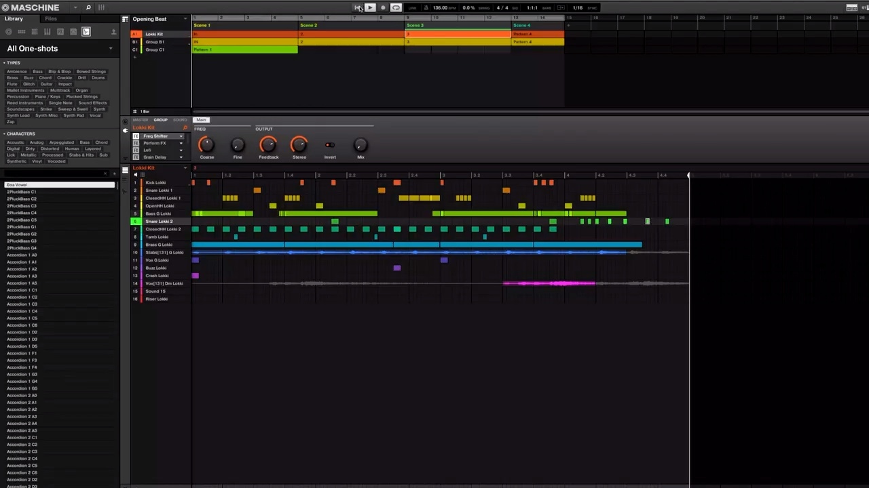
Task: Filter by the Vinyl character tag
Action: point(37,161)
